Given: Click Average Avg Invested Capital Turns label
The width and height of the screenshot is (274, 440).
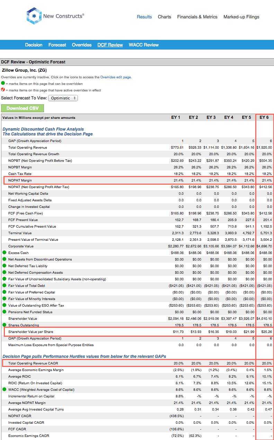Looking at the screenshot, I should click(36, 409).
